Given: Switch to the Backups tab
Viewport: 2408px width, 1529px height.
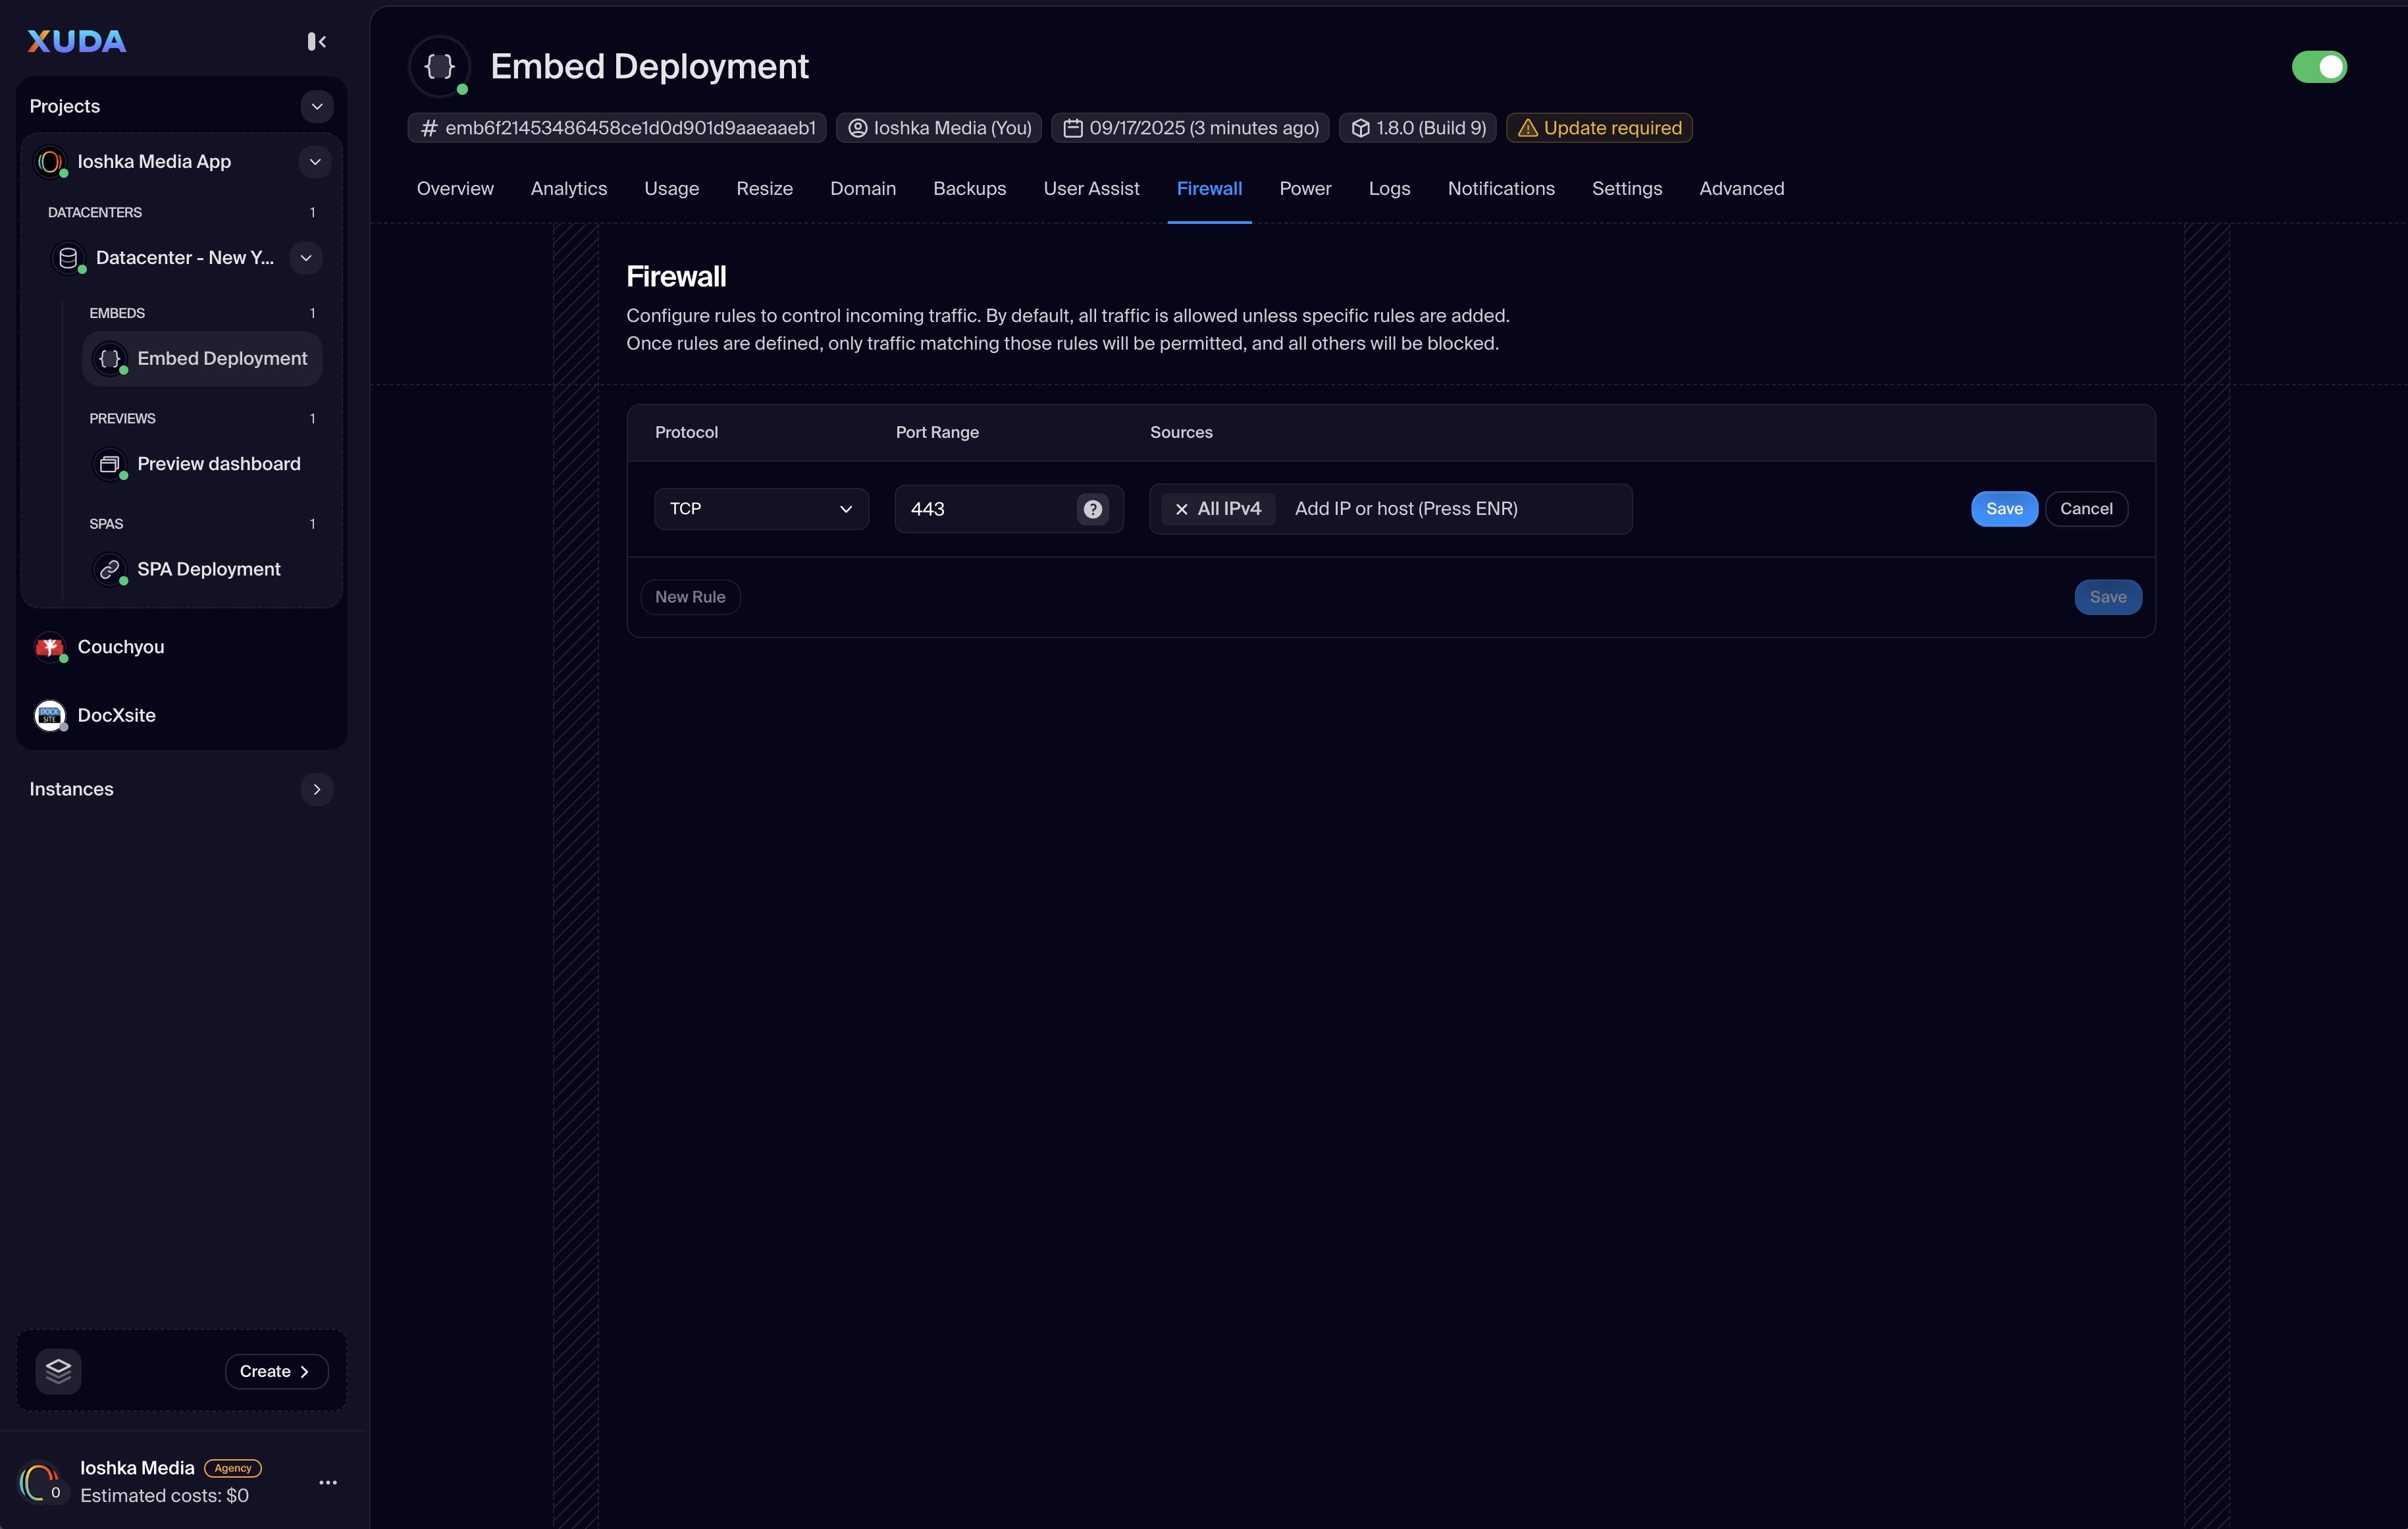Looking at the screenshot, I should pyautogui.click(x=969, y=189).
